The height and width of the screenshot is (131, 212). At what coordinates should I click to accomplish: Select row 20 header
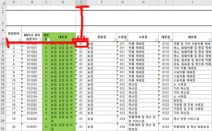click(3, 101)
